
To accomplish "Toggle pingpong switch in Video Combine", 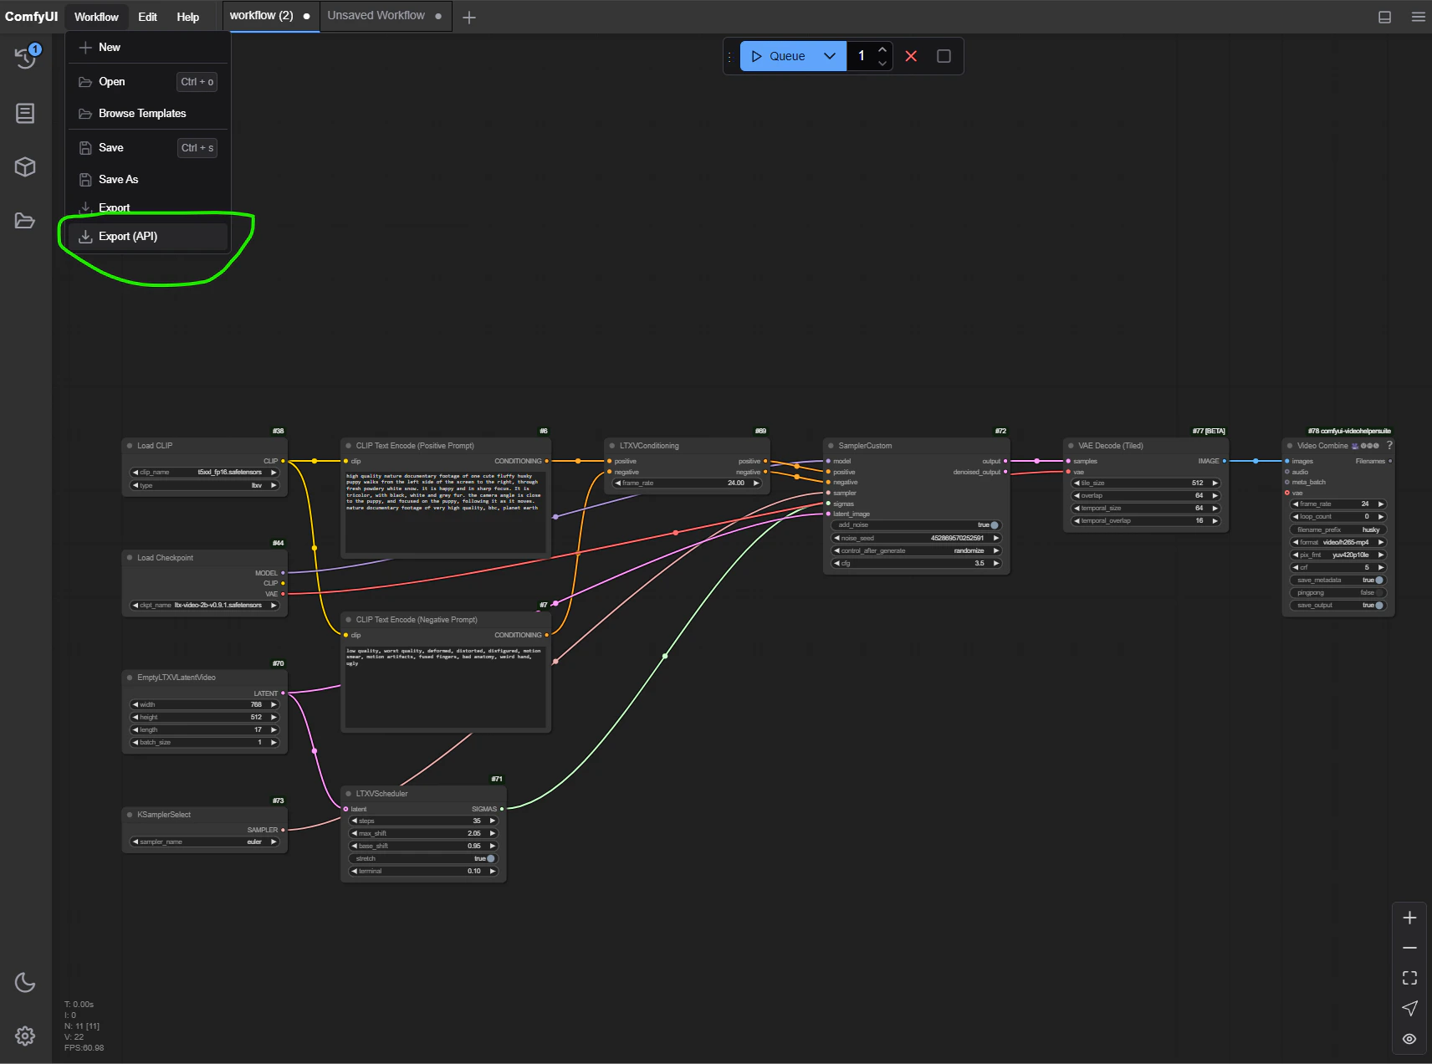I will point(1378,592).
